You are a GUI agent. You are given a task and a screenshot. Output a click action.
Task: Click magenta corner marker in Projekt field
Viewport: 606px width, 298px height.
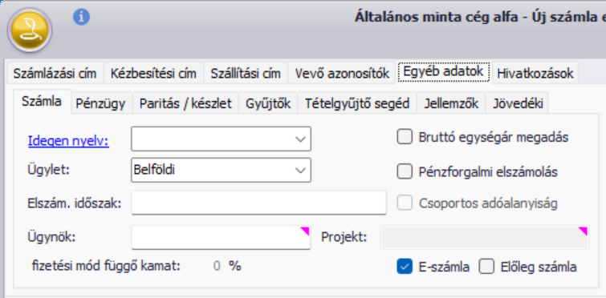pyautogui.click(x=583, y=232)
